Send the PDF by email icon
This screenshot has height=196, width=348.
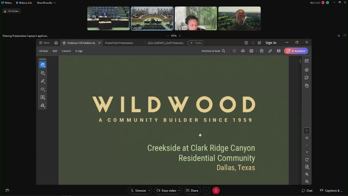pyautogui.click(x=279, y=51)
